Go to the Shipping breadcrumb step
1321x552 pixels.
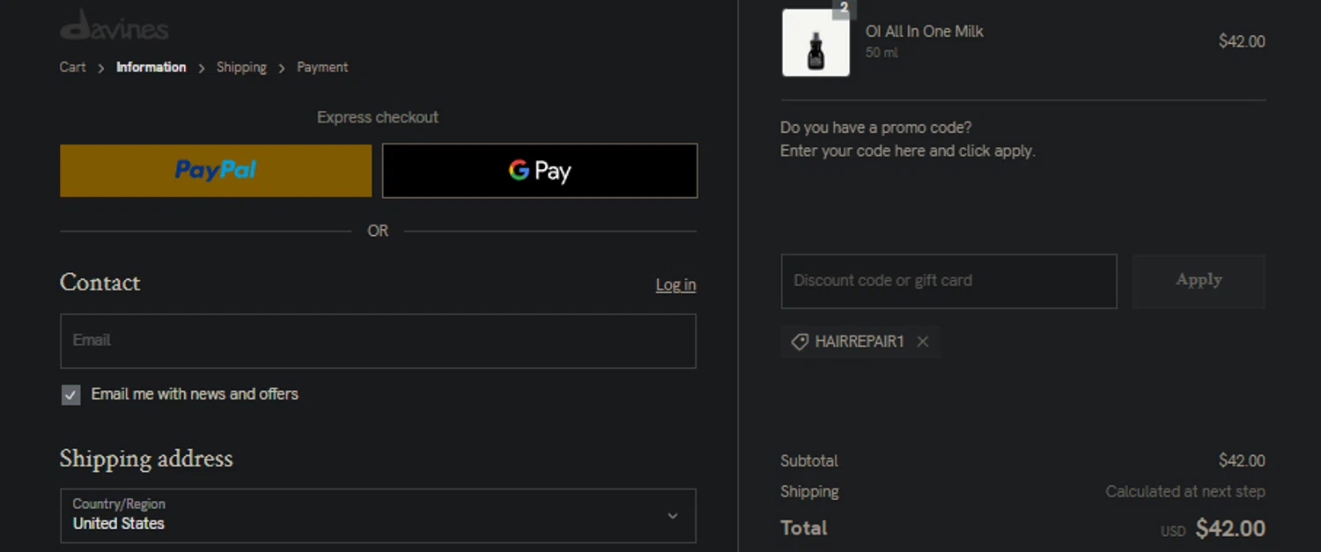241,67
